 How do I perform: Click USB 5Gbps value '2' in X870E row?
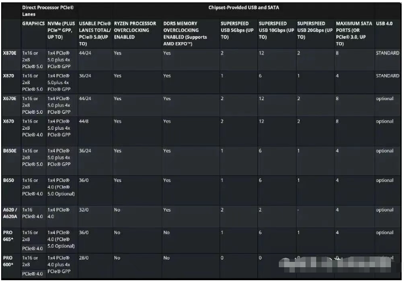tap(222, 53)
